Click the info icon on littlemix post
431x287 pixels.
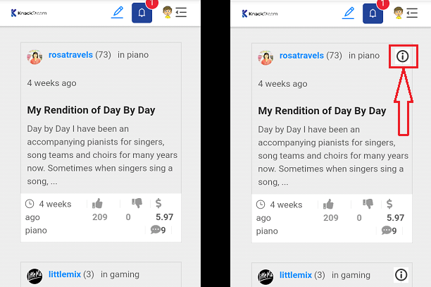click(401, 274)
